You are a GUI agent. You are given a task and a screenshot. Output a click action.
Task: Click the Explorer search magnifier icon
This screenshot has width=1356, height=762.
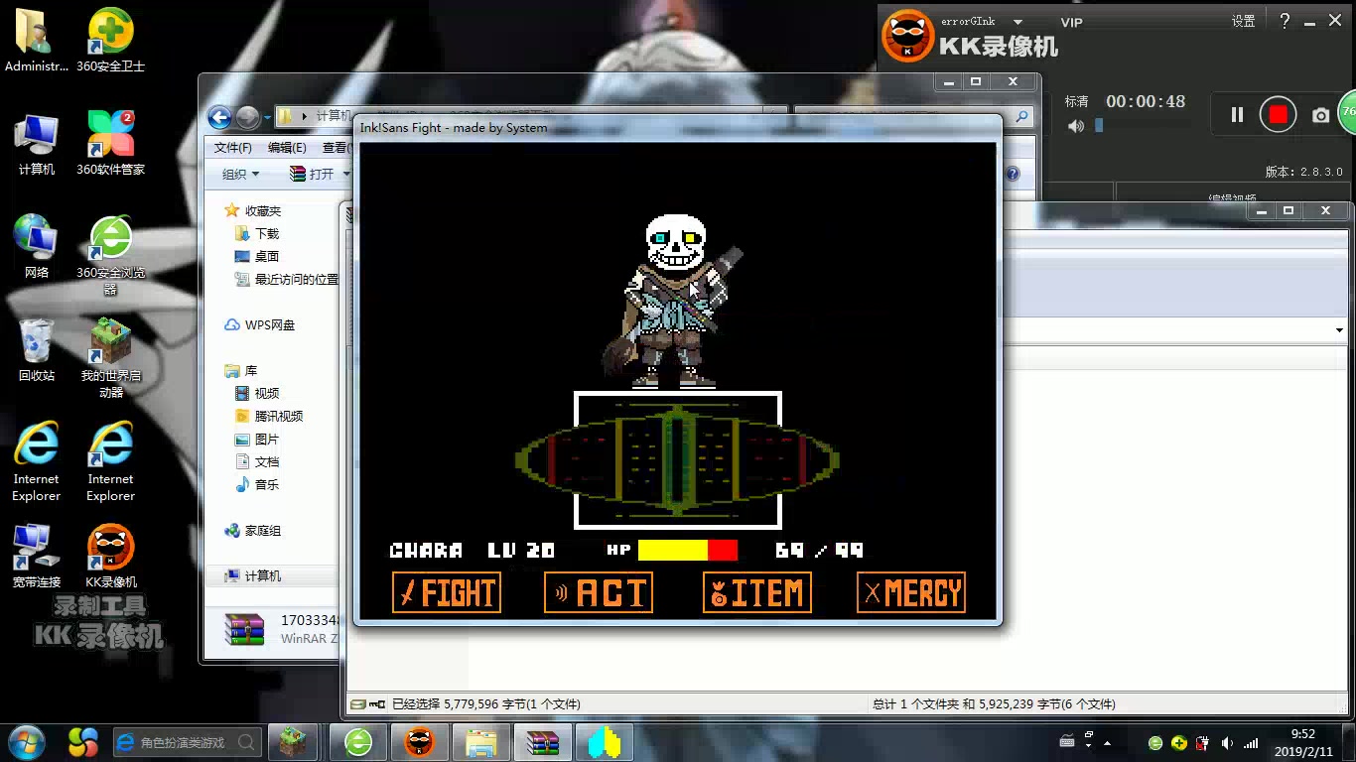[1021, 117]
